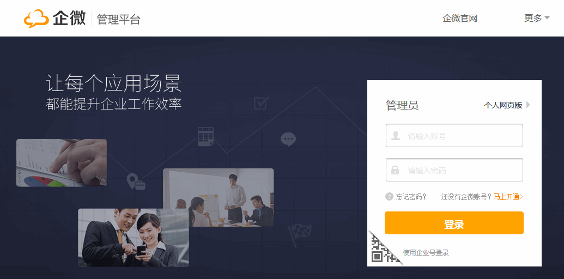Screen dimensions: 564x279
Task: Click the padlock icon in password field
Action: [395, 170]
